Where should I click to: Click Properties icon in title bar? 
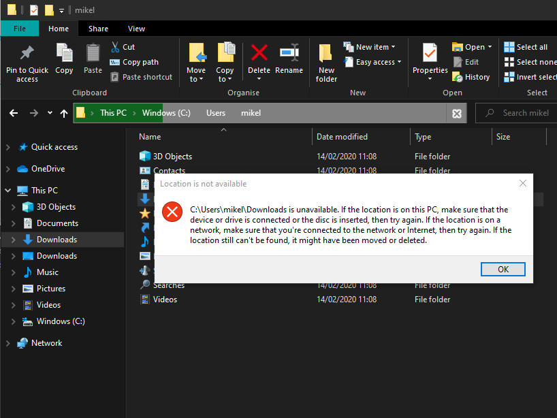(x=34, y=10)
